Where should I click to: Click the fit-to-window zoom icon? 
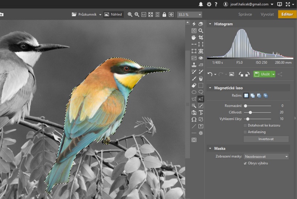point(151,14)
